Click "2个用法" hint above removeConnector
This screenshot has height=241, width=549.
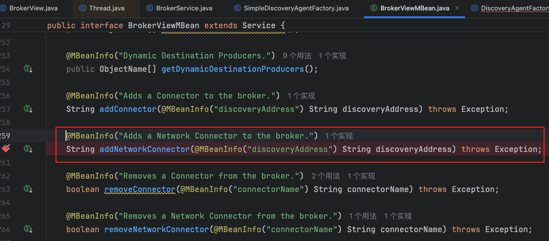coord(325,176)
